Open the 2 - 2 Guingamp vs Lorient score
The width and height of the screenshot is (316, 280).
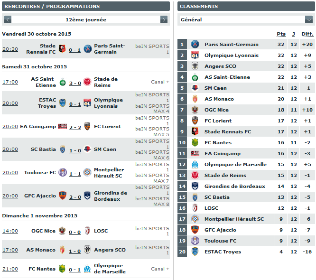75,127
